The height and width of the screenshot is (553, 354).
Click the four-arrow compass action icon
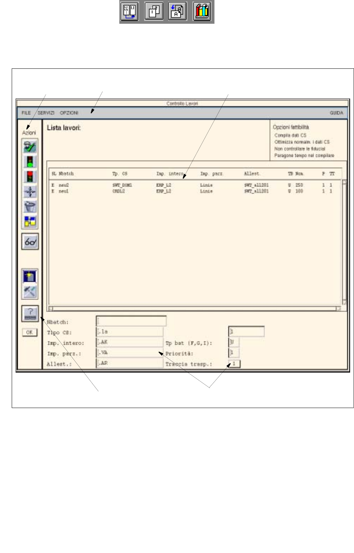coord(30,191)
